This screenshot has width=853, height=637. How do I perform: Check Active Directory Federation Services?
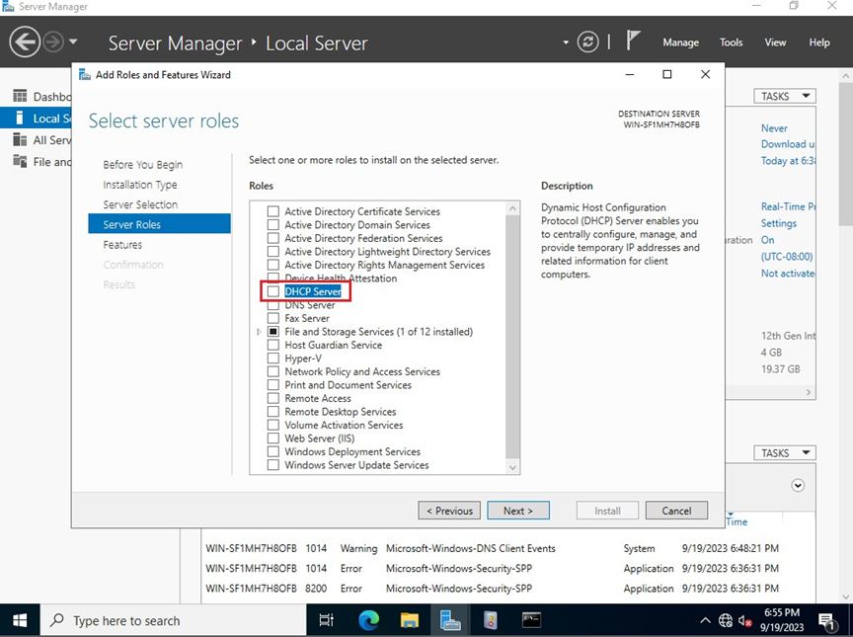pyautogui.click(x=273, y=238)
